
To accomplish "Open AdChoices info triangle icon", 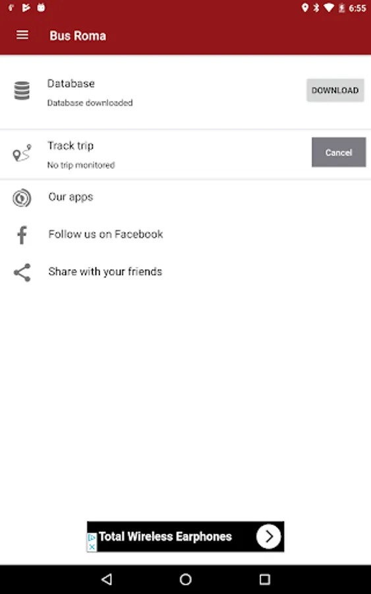I will point(92,537).
